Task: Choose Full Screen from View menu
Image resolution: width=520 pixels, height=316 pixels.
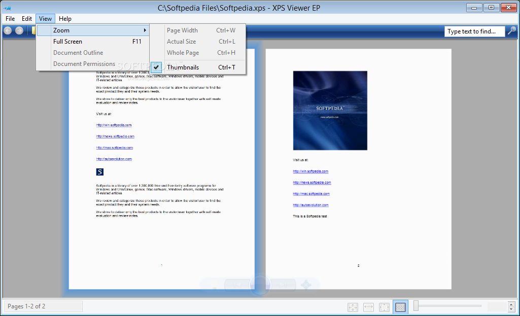Action: (x=92, y=42)
